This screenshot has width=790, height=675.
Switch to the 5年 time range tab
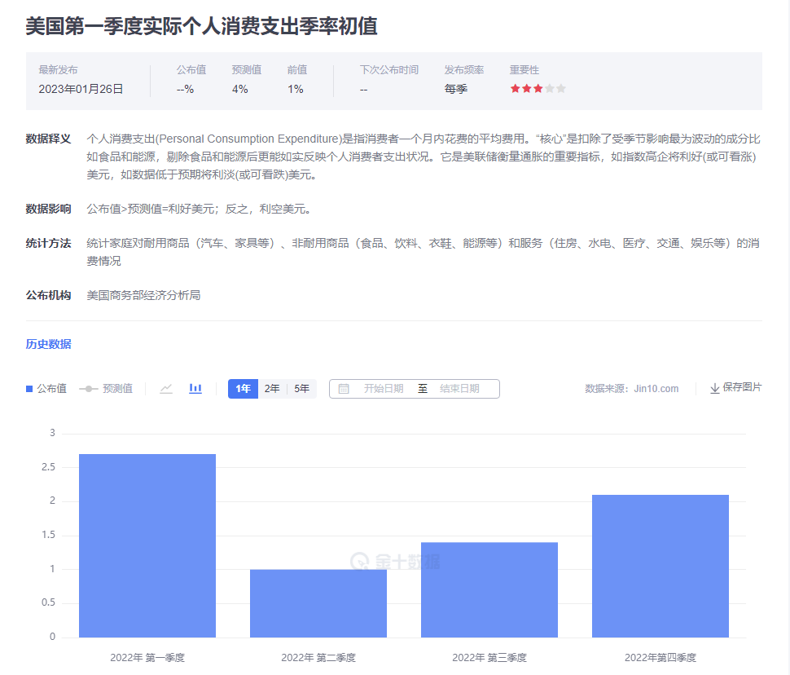[x=301, y=389]
